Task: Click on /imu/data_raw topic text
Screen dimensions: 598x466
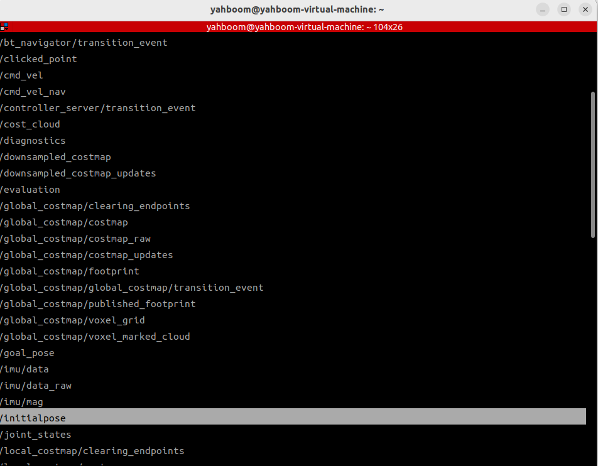Action: (36, 386)
